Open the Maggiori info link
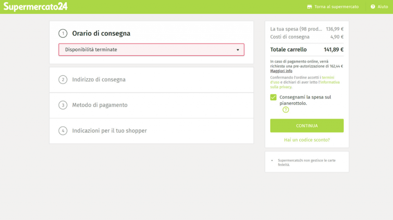 (x=281, y=71)
